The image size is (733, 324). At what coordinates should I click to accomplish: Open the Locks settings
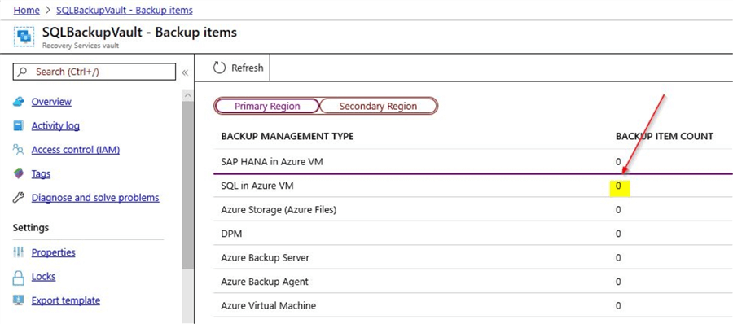pyautogui.click(x=43, y=276)
